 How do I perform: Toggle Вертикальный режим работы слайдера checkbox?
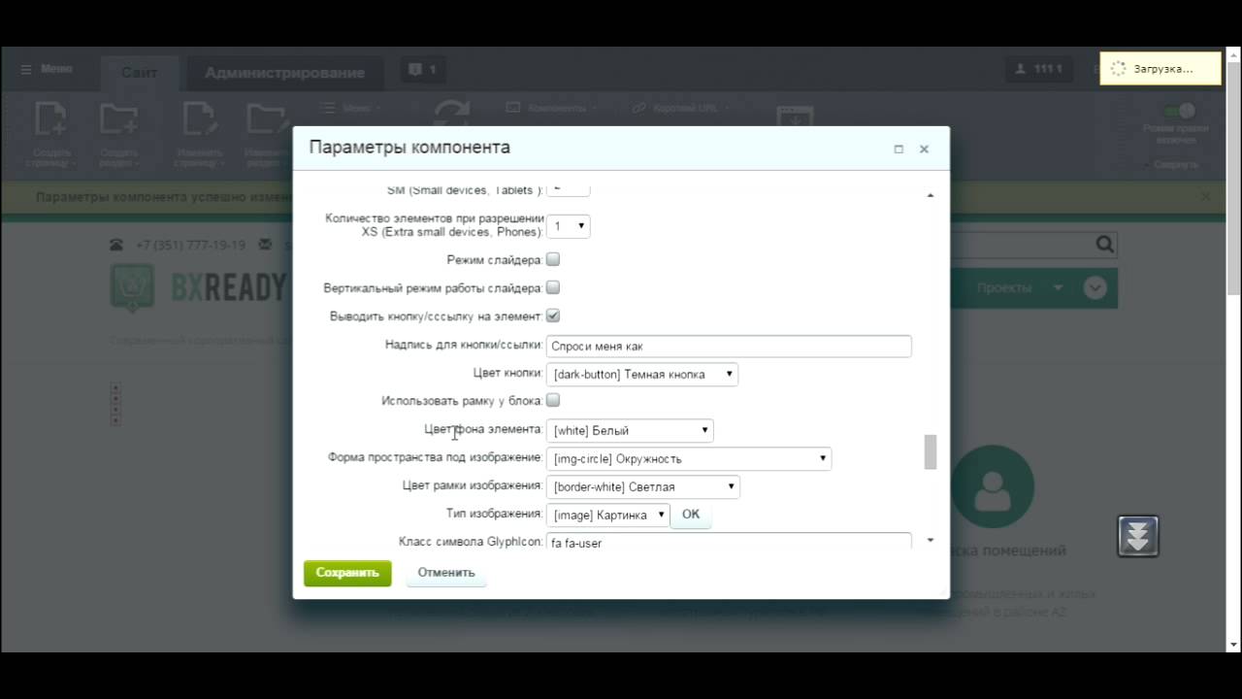pyautogui.click(x=553, y=287)
